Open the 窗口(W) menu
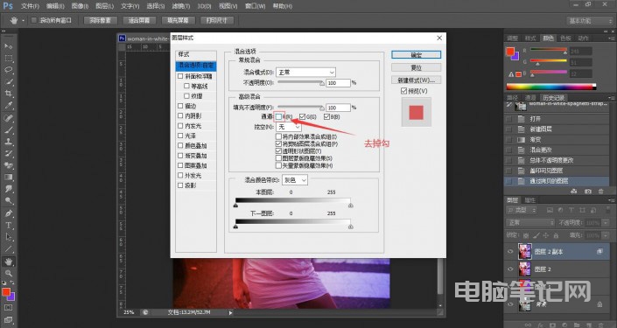 click(255, 6)
